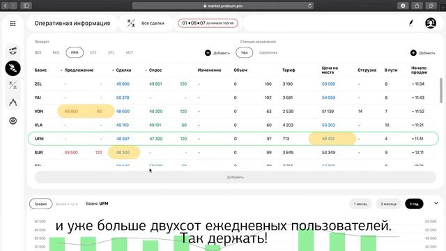
Task: Click the table vertical scrollbar
Action: pos(441,91)
